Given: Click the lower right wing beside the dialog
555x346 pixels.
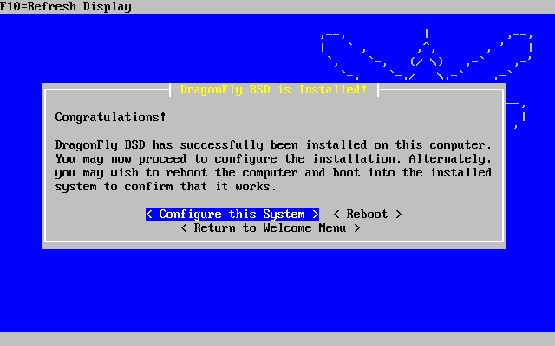Looking at the screenshot, I should [516, 117].
